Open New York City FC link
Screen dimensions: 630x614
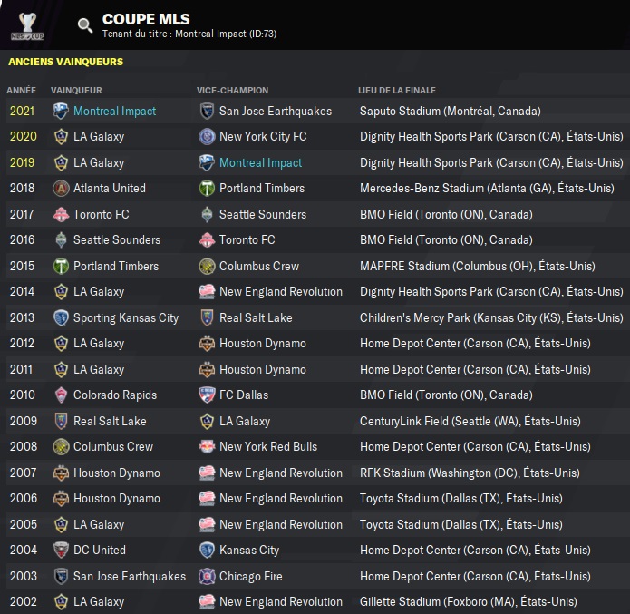[x=263, y=137]
